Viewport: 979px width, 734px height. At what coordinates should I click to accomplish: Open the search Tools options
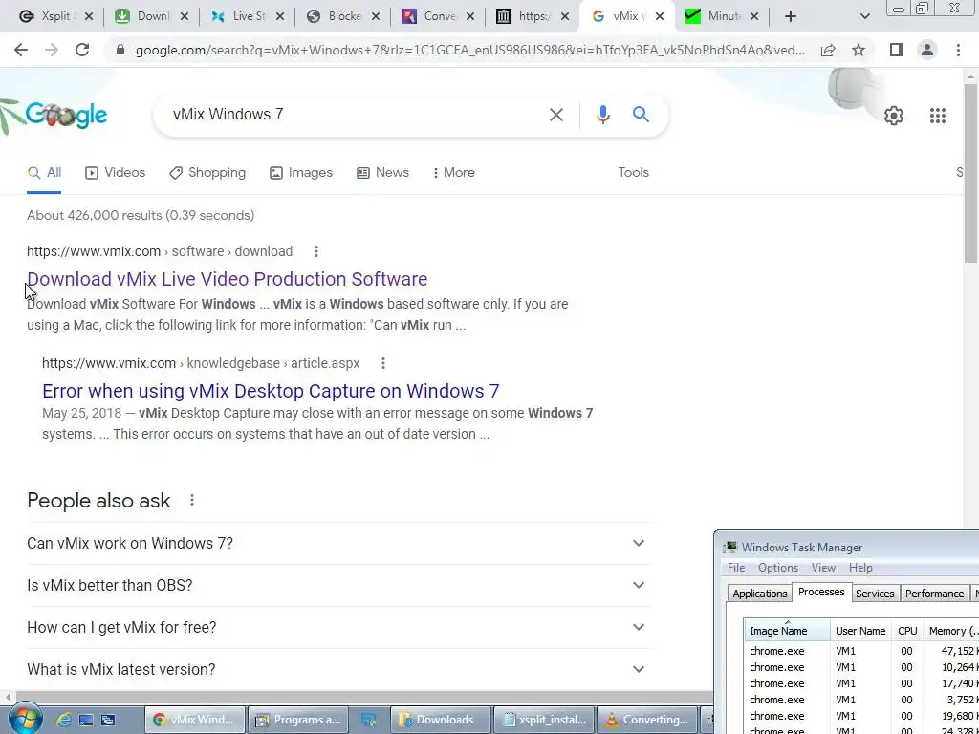pos(633,173)
